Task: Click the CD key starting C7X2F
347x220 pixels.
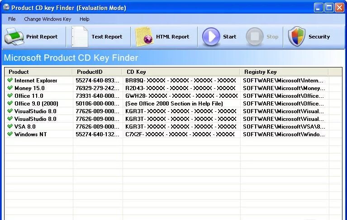Action: click(x=180, y=134)
